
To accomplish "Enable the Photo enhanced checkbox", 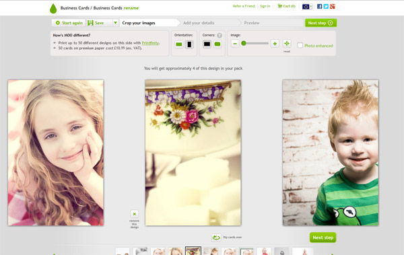I will point(300,45).
